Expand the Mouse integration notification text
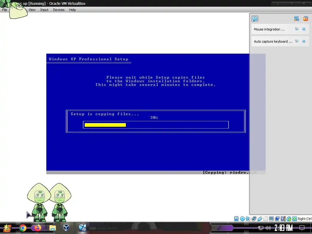Image resolution: width=312 pixels, height=234 pixels. 269,29
